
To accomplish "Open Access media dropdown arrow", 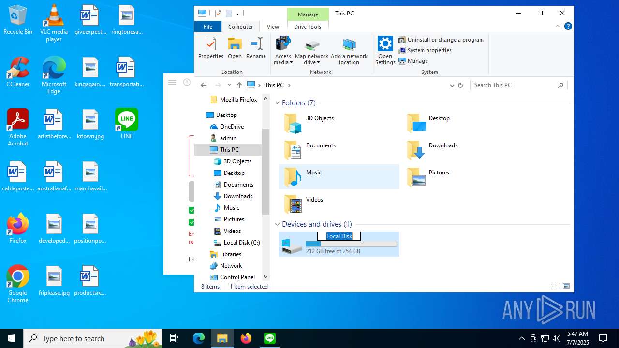I will tap(291, 63).
